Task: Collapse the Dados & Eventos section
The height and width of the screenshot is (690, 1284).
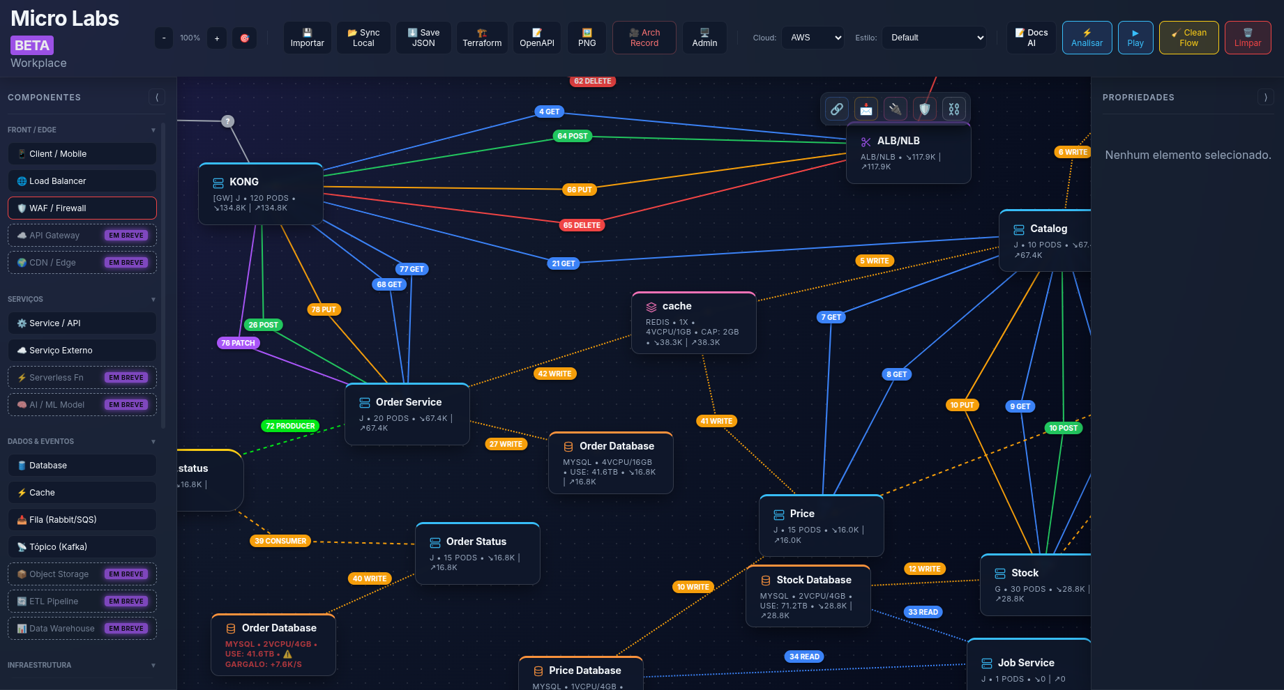Action: coord(153,442)
